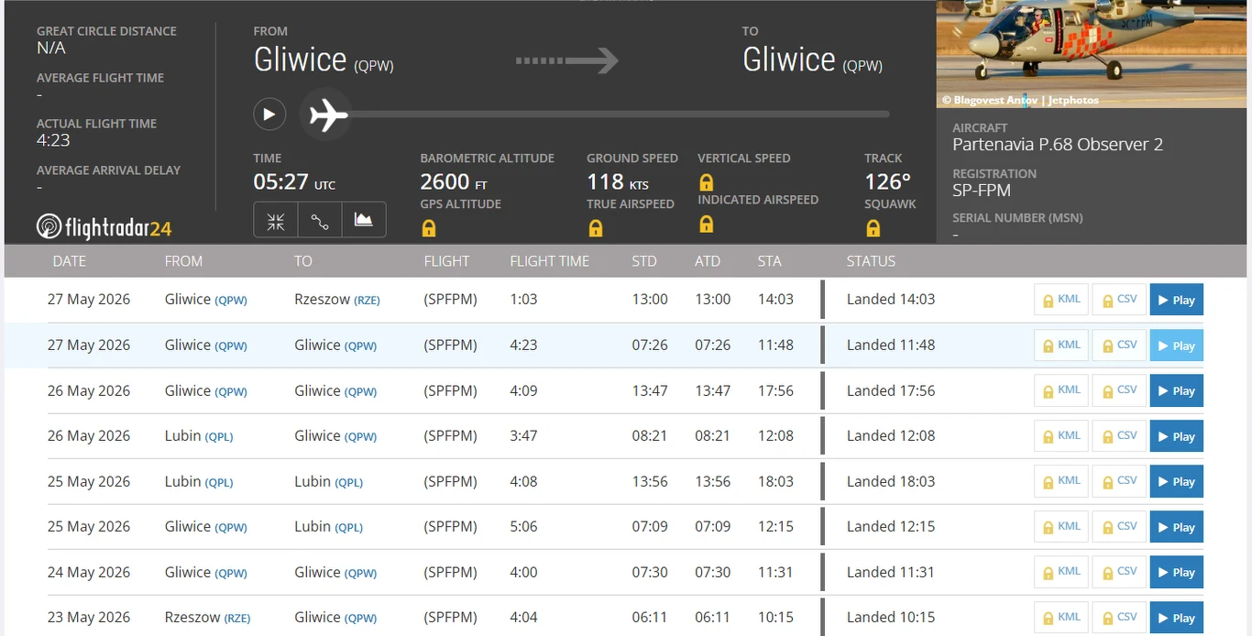The image size is (1252, 636).
Task: Download KML for flight landed 10:15
Action: pyautogui.click(x=1061, y=618)
